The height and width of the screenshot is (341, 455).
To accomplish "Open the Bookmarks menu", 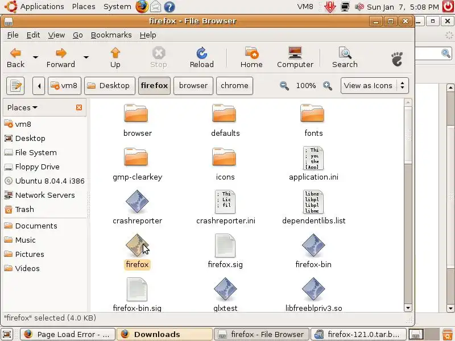I will 111,35.
